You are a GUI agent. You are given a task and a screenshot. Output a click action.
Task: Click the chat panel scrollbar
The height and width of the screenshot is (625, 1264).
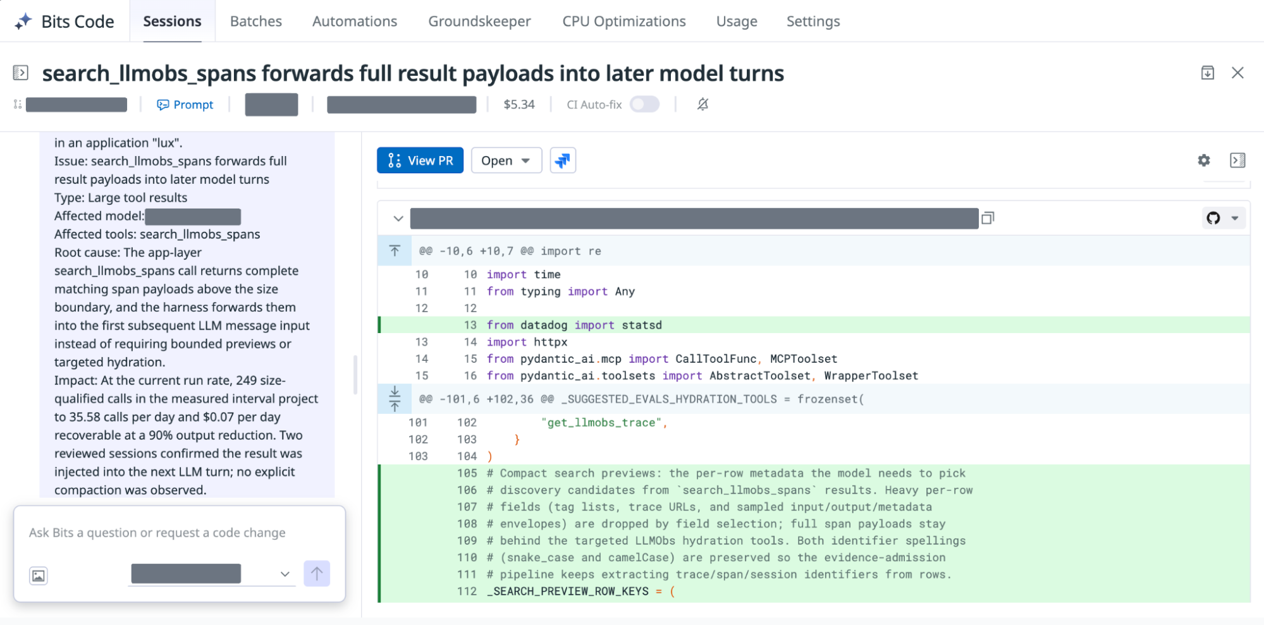click(x=355, y=374)
